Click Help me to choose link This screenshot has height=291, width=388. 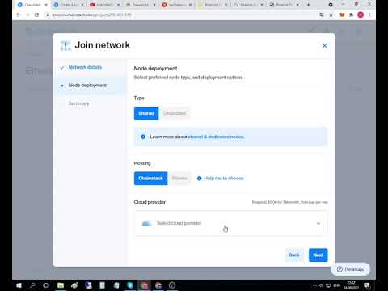coord(224,179)
